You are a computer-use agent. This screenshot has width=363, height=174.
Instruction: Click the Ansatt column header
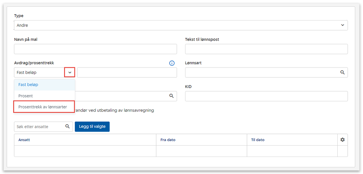[x=24, y=140]
